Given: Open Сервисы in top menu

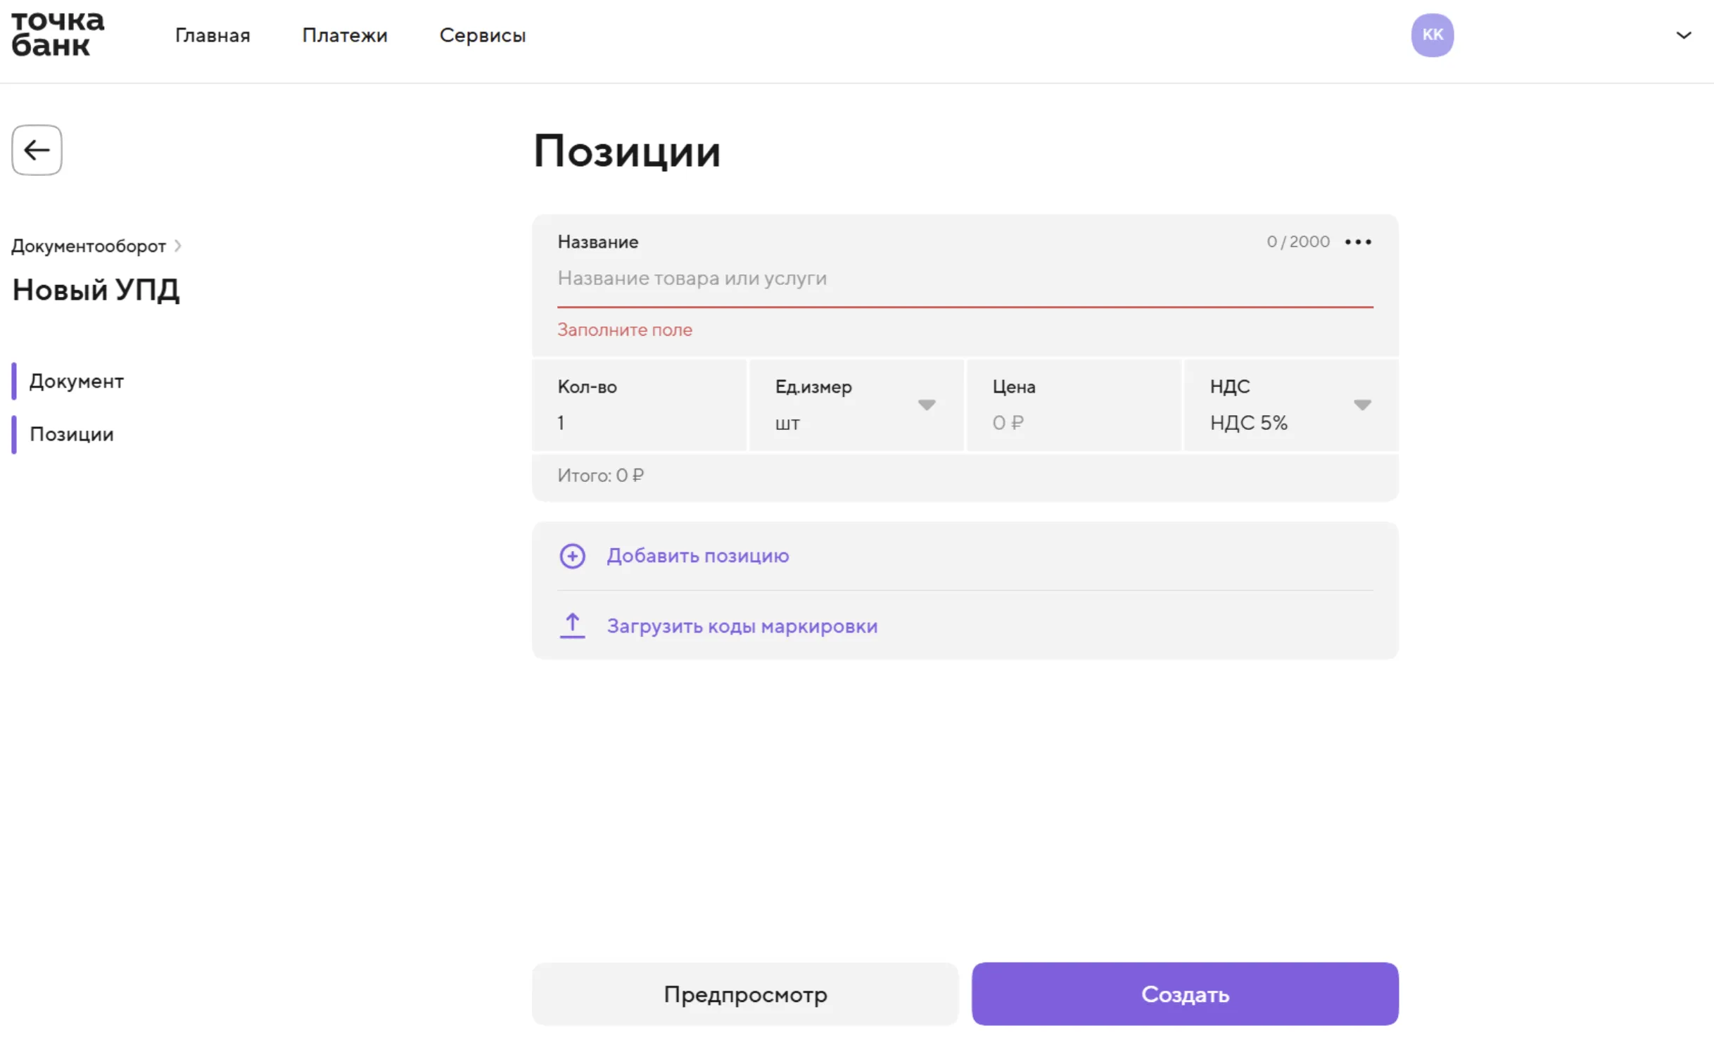Looking at the screenshot, I should (x=483, y=35).
